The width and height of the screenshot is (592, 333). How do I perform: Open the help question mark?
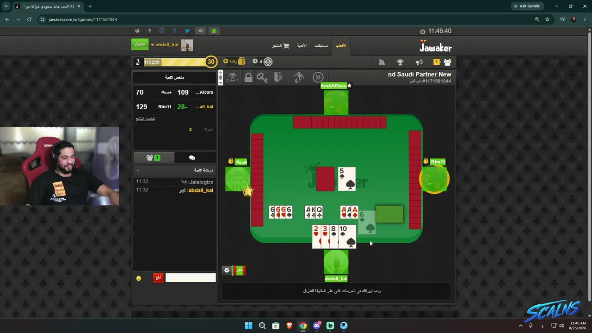pos(149,31)
